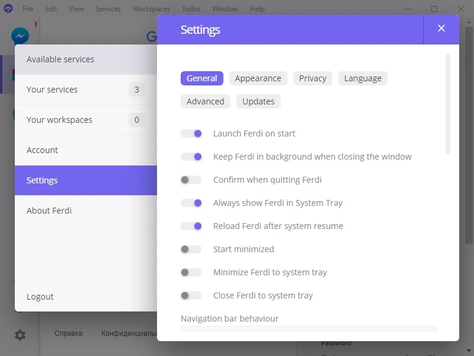Click the workspaces count badge 0

137,120
